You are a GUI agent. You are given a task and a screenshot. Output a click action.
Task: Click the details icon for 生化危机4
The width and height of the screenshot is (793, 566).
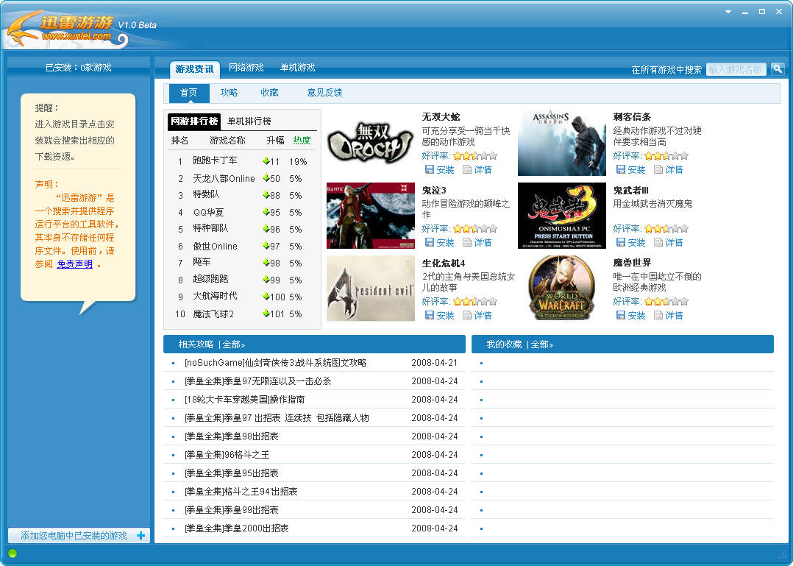(467, 316)
